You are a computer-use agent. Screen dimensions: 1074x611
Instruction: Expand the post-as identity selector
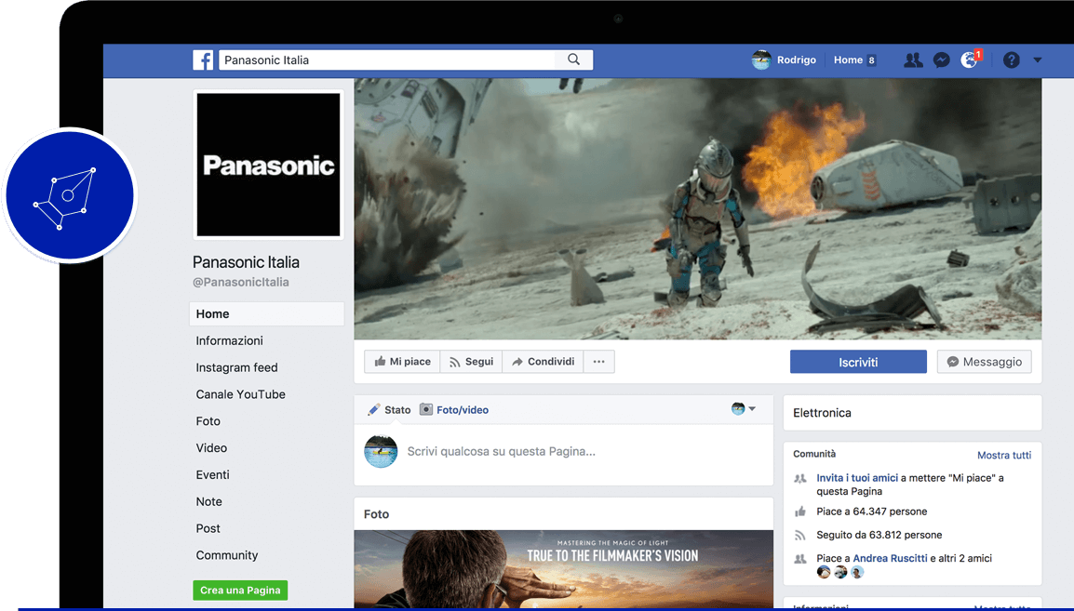[x=744, y=409]
